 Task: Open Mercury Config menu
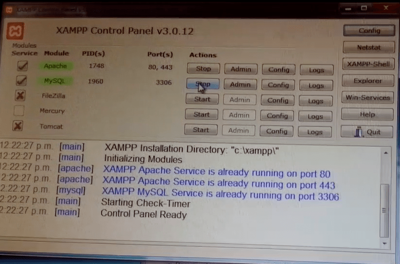[277, 115]
